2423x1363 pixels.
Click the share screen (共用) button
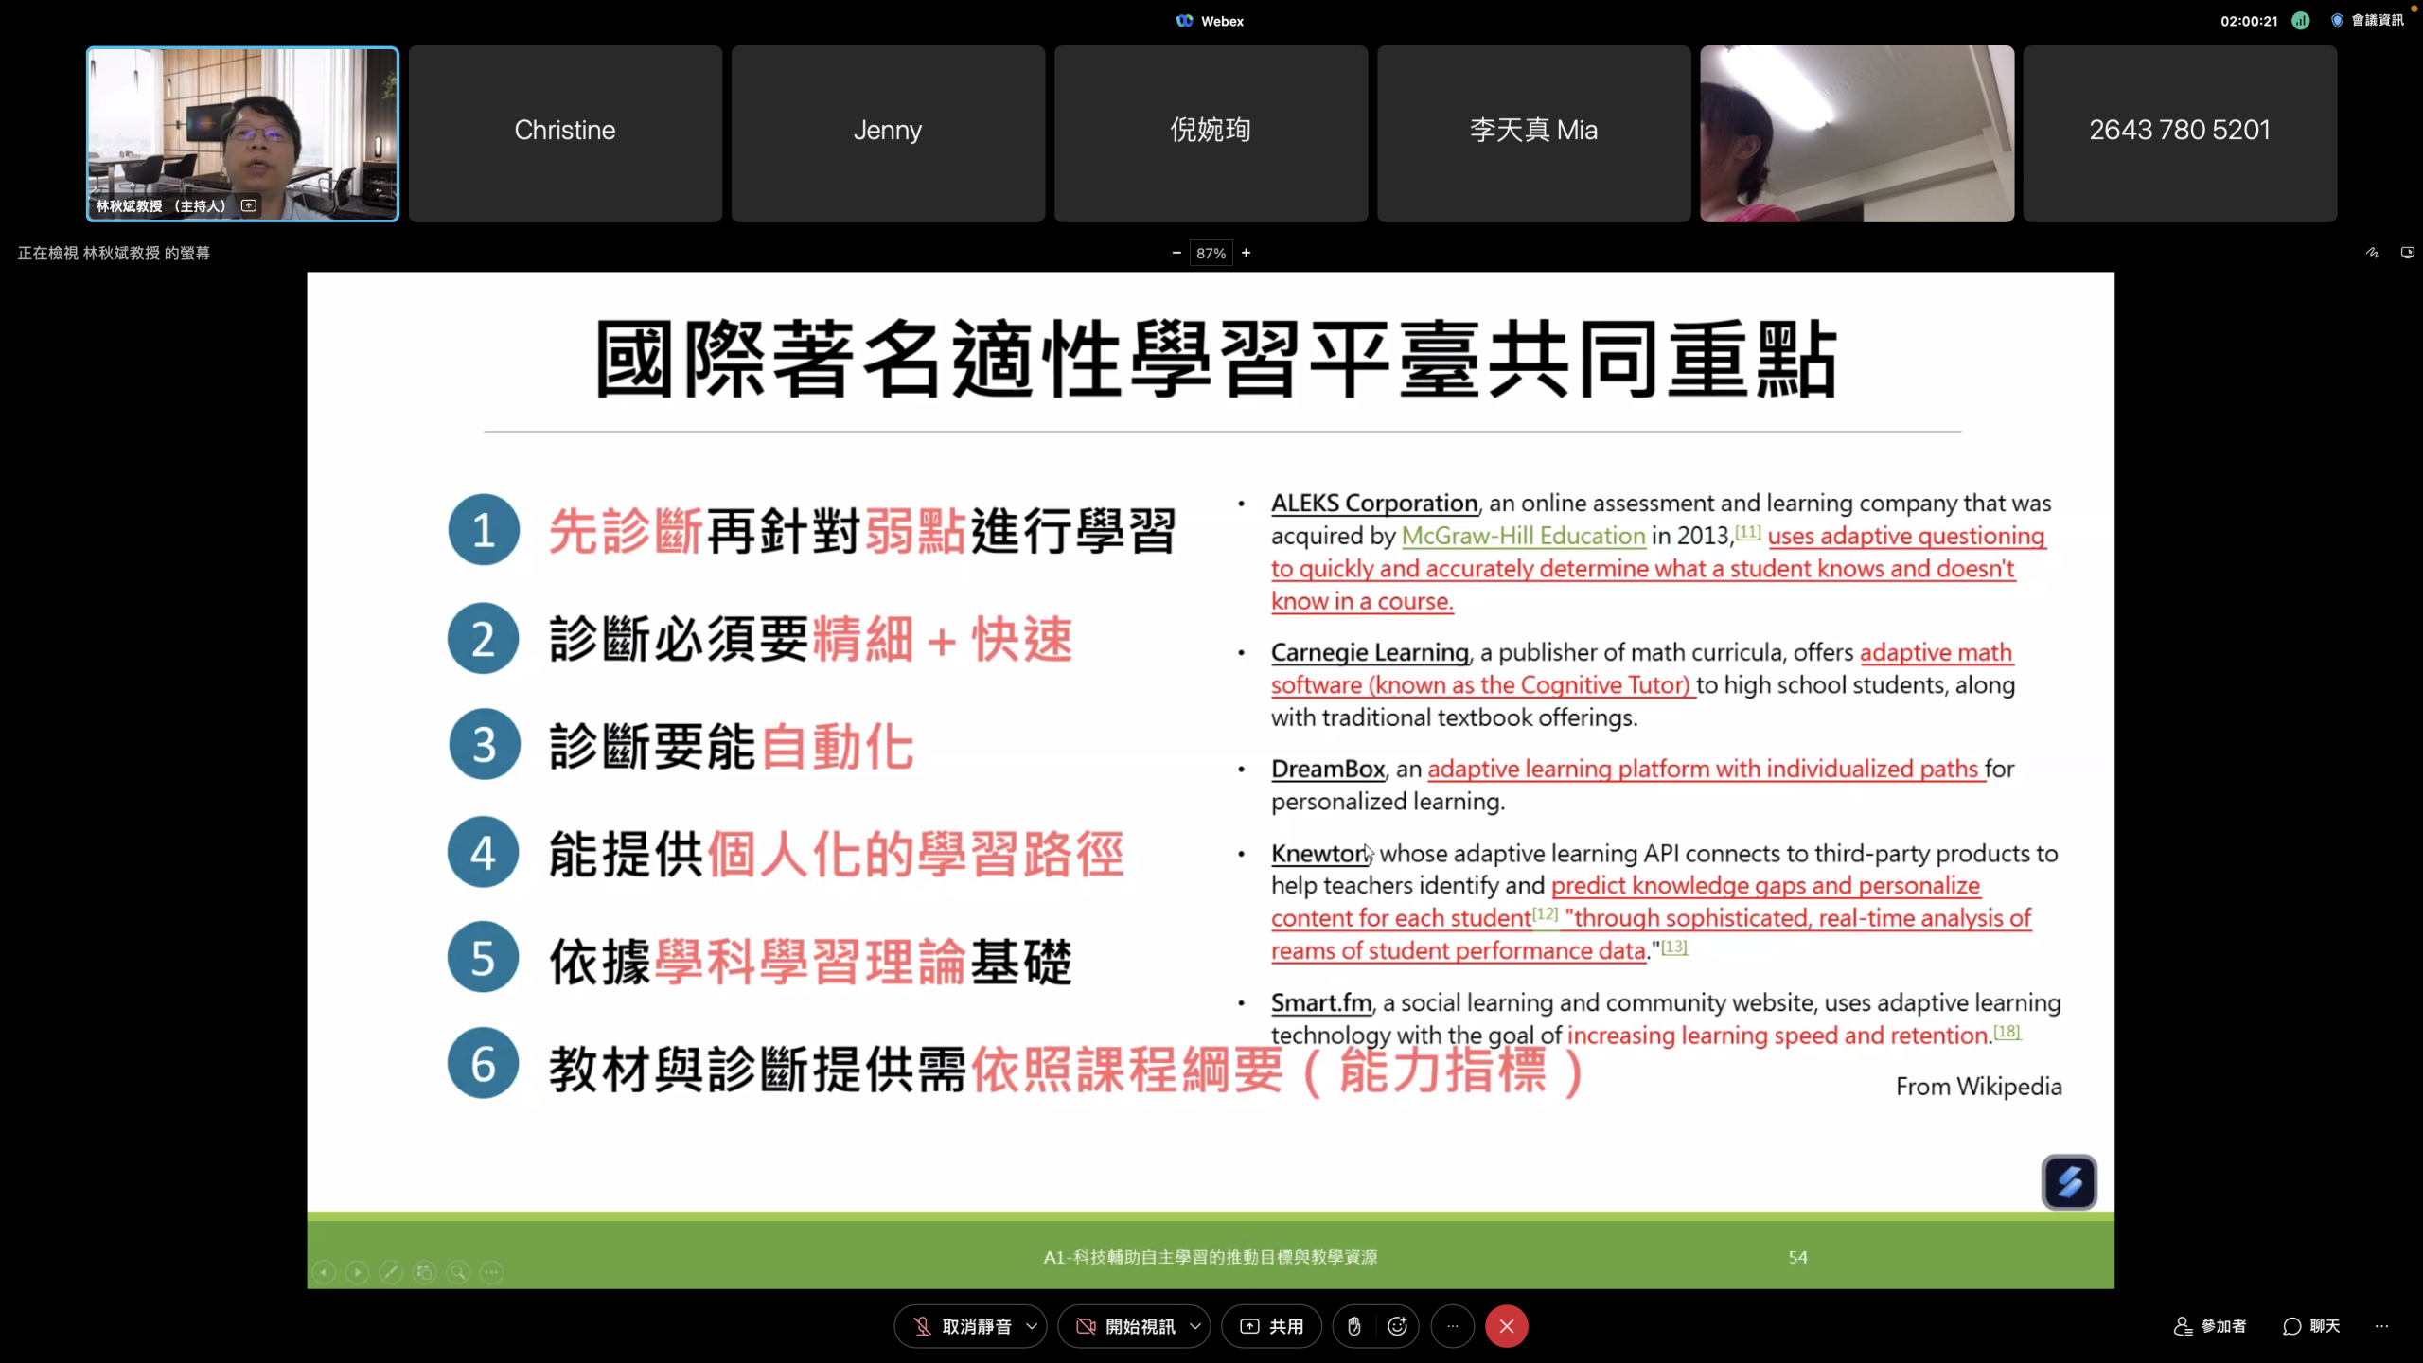(1272, 1326)
